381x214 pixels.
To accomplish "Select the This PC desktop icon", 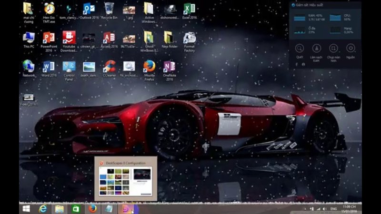I will pos(29,40).
